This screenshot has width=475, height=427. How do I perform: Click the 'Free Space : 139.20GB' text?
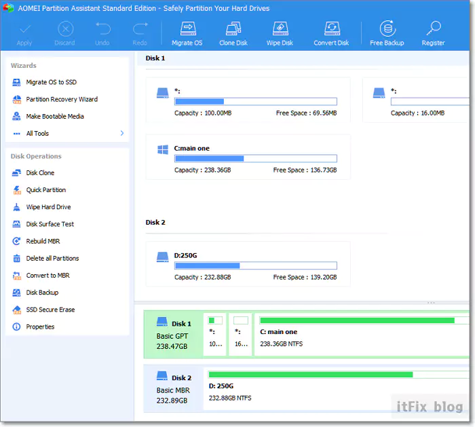[x=305, y=277]
